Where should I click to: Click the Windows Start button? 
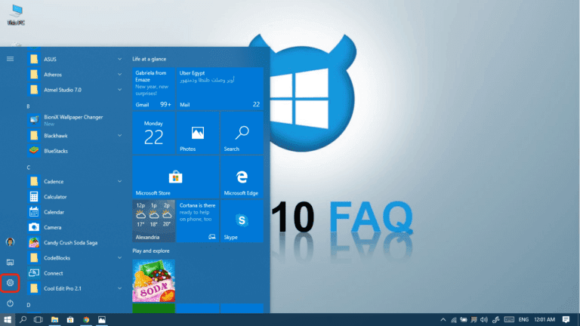8,320
